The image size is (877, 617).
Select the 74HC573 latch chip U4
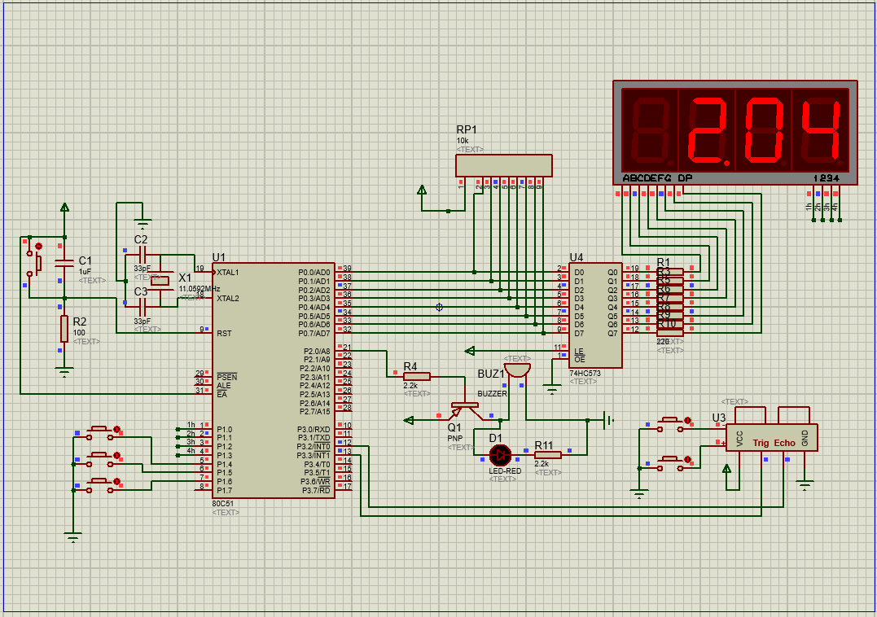point(596,315)
